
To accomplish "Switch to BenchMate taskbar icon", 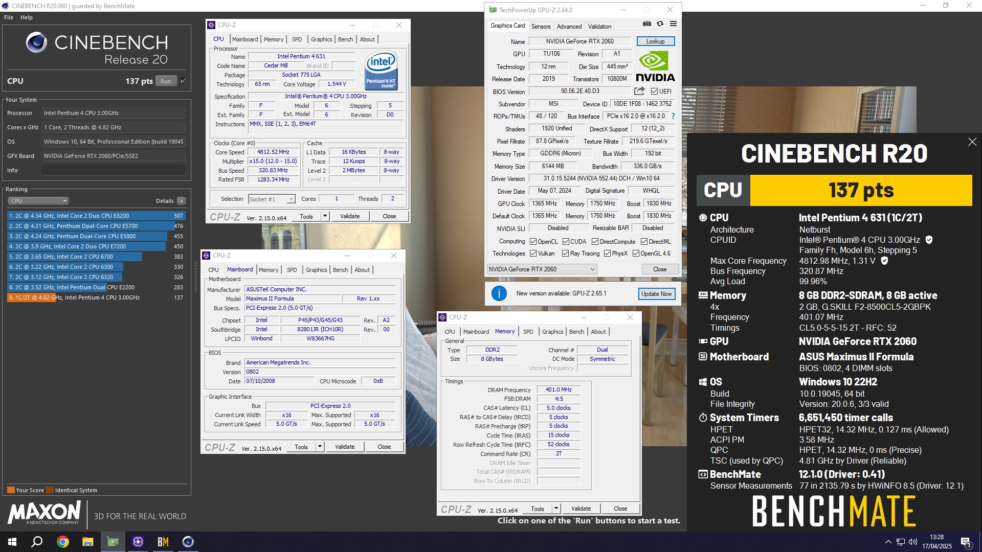I will 163,542.
